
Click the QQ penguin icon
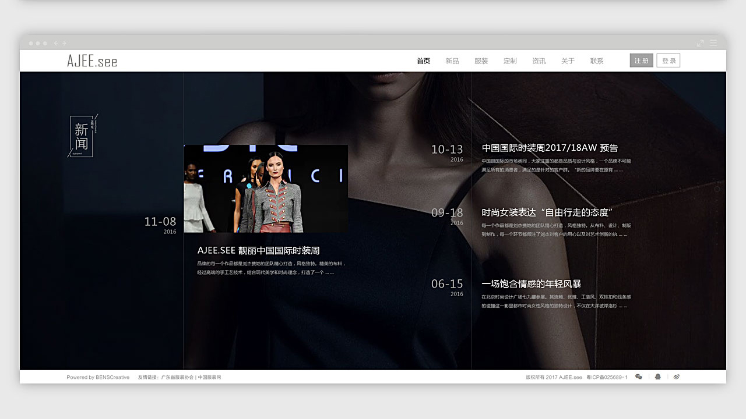[x=658, y=377]
